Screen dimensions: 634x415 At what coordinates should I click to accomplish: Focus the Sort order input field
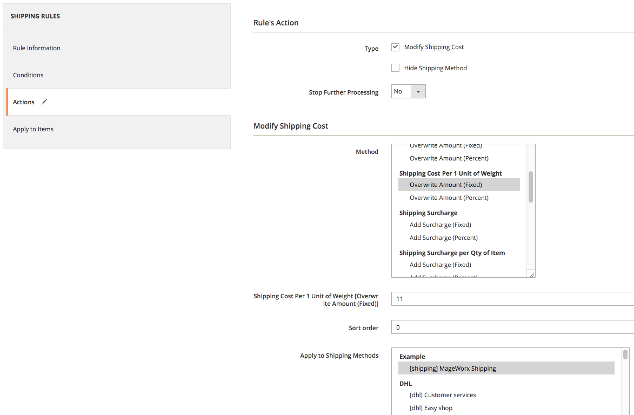coord(511,327)
